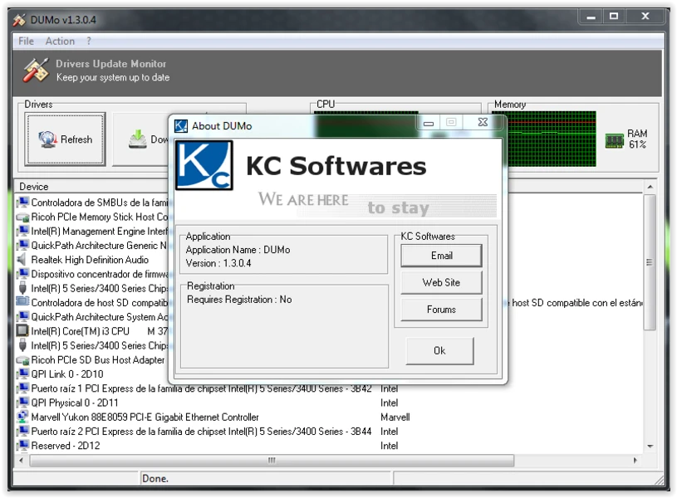The width and height of the screenshot is (677, 498).
Task: Click the Email button
Action: (441, 256)
